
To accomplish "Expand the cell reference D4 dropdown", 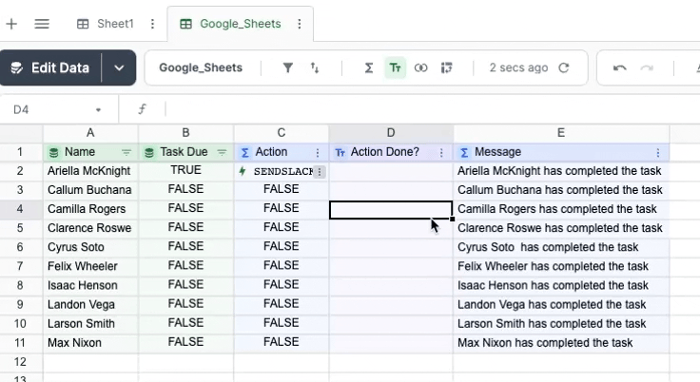I will (x=98, y=110).
